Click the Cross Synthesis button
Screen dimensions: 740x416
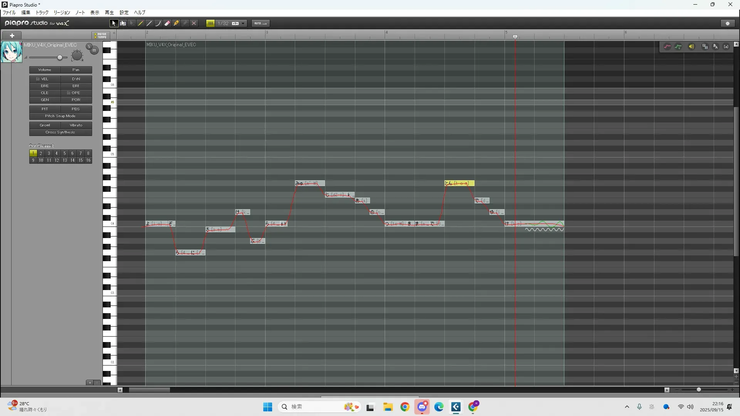click(x=60, y=132)
